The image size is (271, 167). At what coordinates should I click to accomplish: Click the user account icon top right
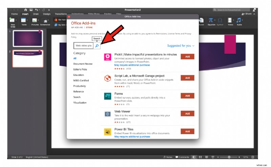coord(254,10)
